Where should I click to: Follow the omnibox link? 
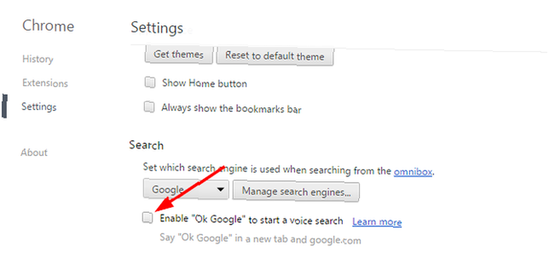(x=413, y=171)
